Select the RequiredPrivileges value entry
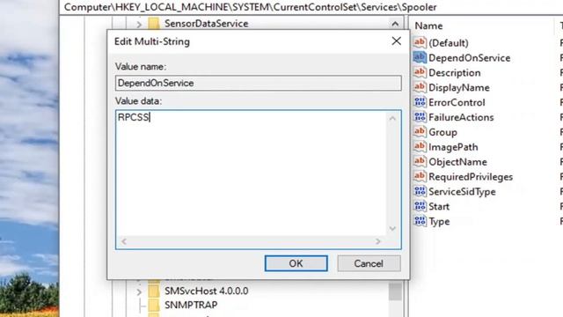Viewport: 563px width, 317px height. tap(471, 176)
